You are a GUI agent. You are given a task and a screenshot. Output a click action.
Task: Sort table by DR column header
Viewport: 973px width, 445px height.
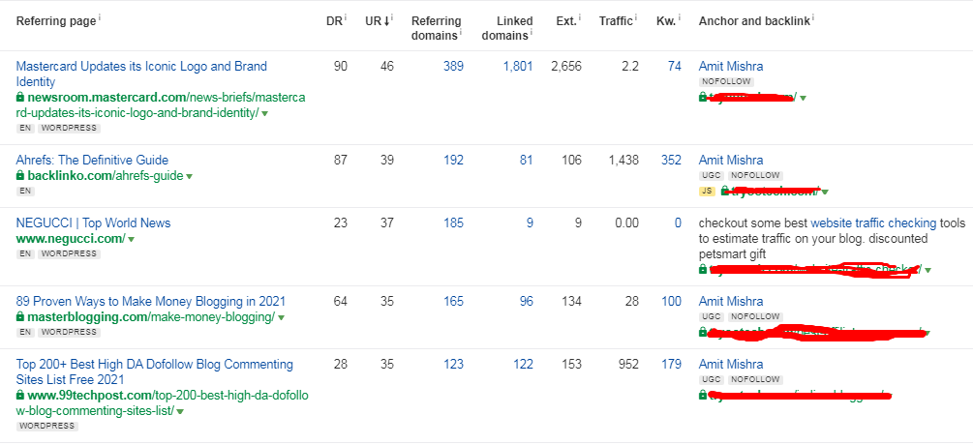(x=333, y=21)
